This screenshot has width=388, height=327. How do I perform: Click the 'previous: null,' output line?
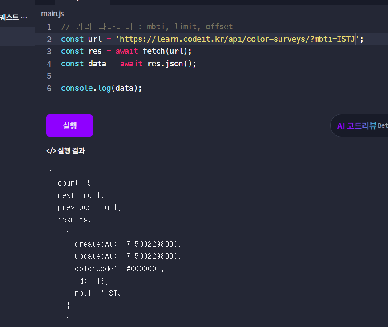(x=89, y=207)
